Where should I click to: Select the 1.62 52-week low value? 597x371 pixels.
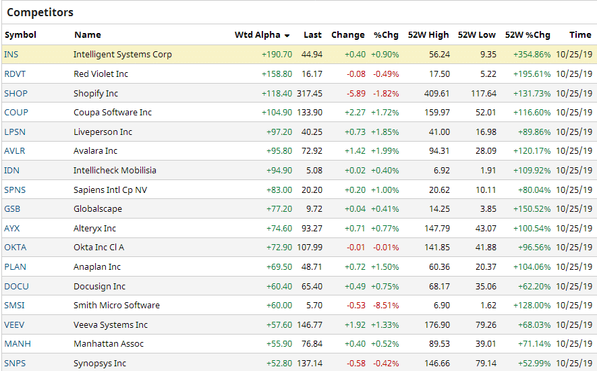[488, 306]
